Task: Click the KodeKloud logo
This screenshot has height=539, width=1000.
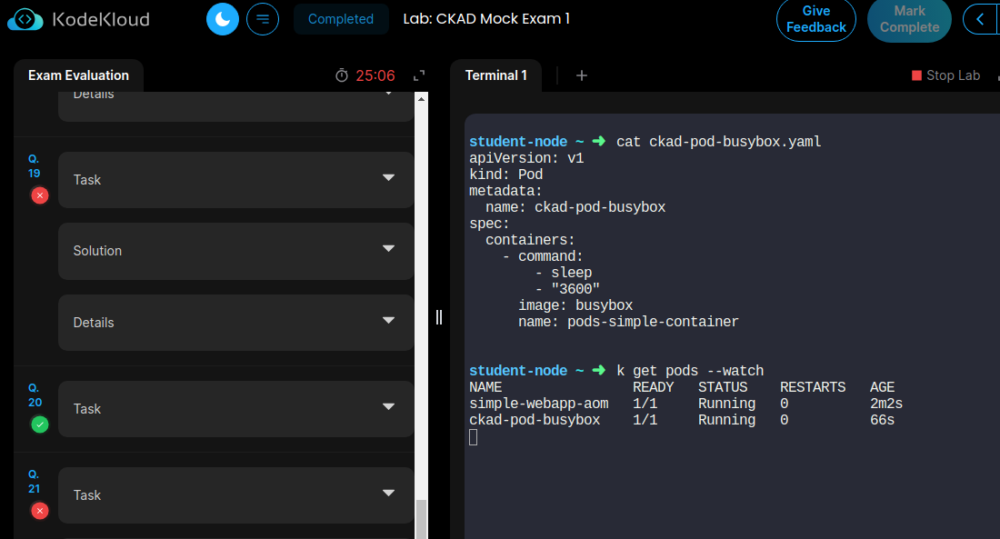Action: pos(78,19)
